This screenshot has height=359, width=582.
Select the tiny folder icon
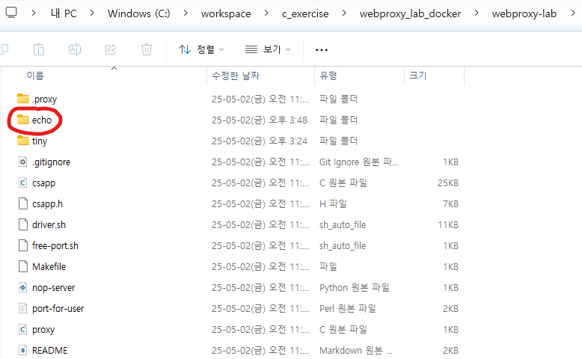click(x=23, y=141)
